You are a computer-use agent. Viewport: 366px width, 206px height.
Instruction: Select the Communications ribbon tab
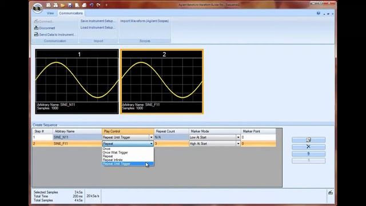click(71, 13)
